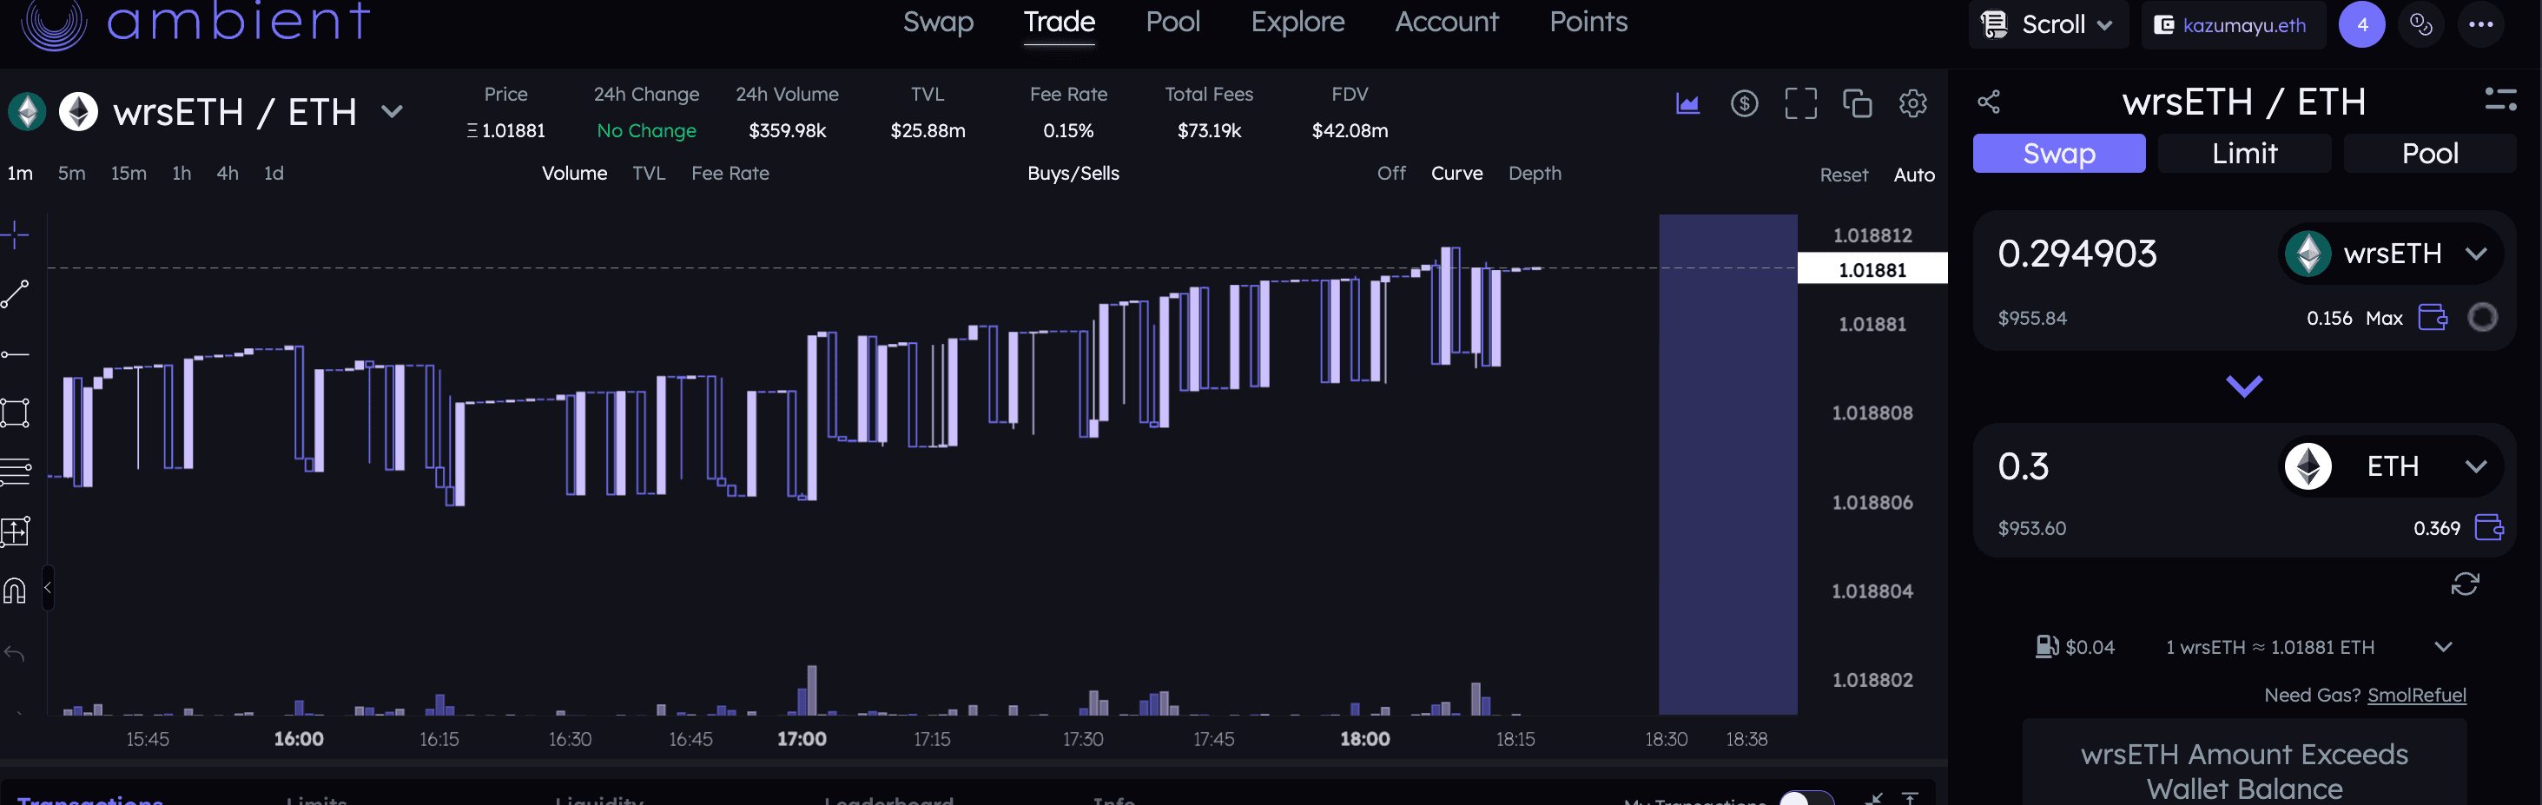
Task: Turn liquidity display Off
Action: 1390,173
